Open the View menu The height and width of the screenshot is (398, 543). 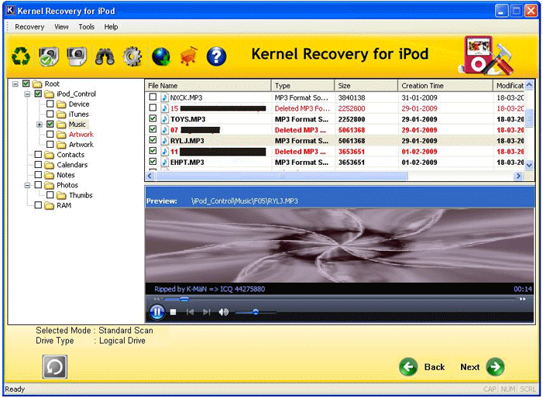tap(61, 26)
